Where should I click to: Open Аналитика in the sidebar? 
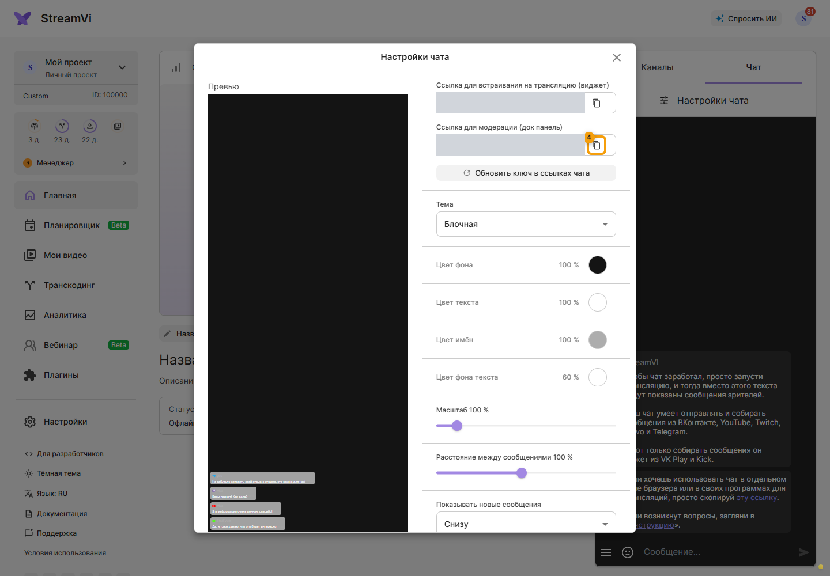click(x=76, y=315)
